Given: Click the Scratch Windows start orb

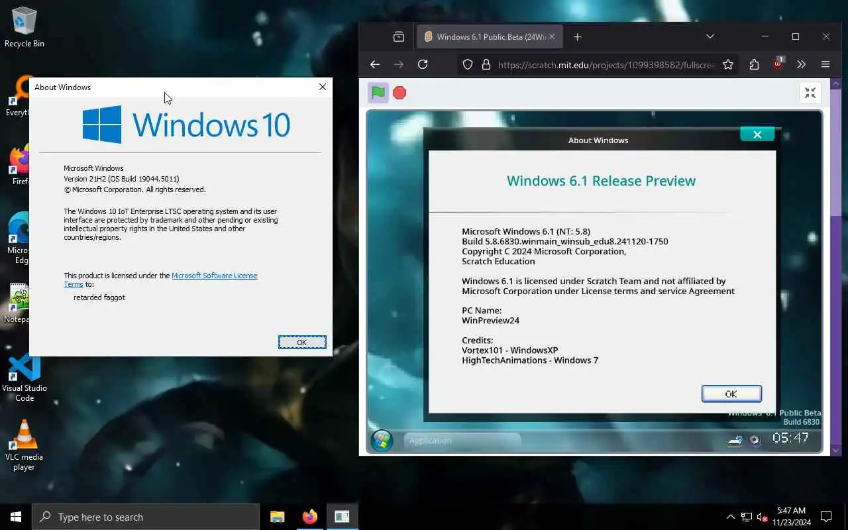Looking at the screenshot, I should [x=382, y=441].
